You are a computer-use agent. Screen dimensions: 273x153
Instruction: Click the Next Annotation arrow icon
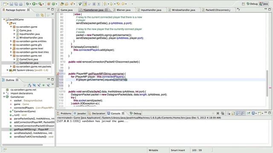pos(105,4)
